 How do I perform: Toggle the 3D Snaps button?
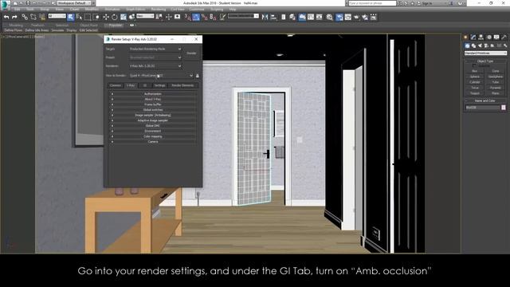click(x=187, y=17)
